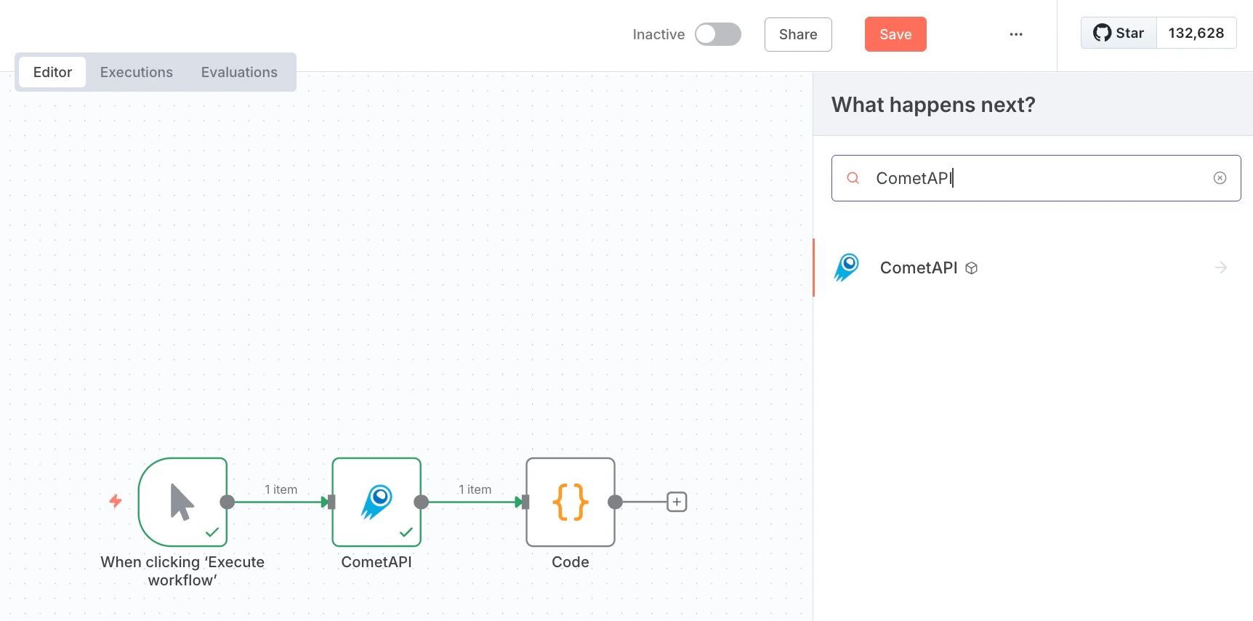Open the 132,628 stargazers count

1196,33
